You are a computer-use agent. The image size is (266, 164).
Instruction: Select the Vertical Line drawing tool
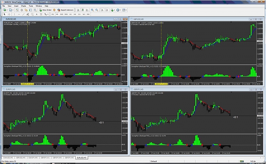click(x=14, y=14)
